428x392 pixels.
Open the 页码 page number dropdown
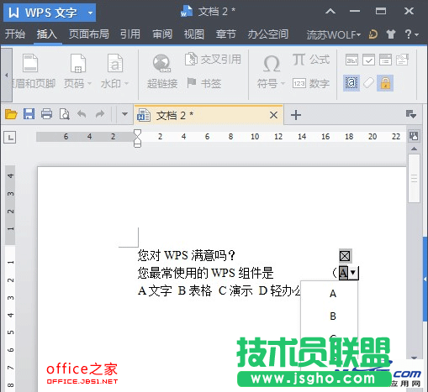(77, 71)
